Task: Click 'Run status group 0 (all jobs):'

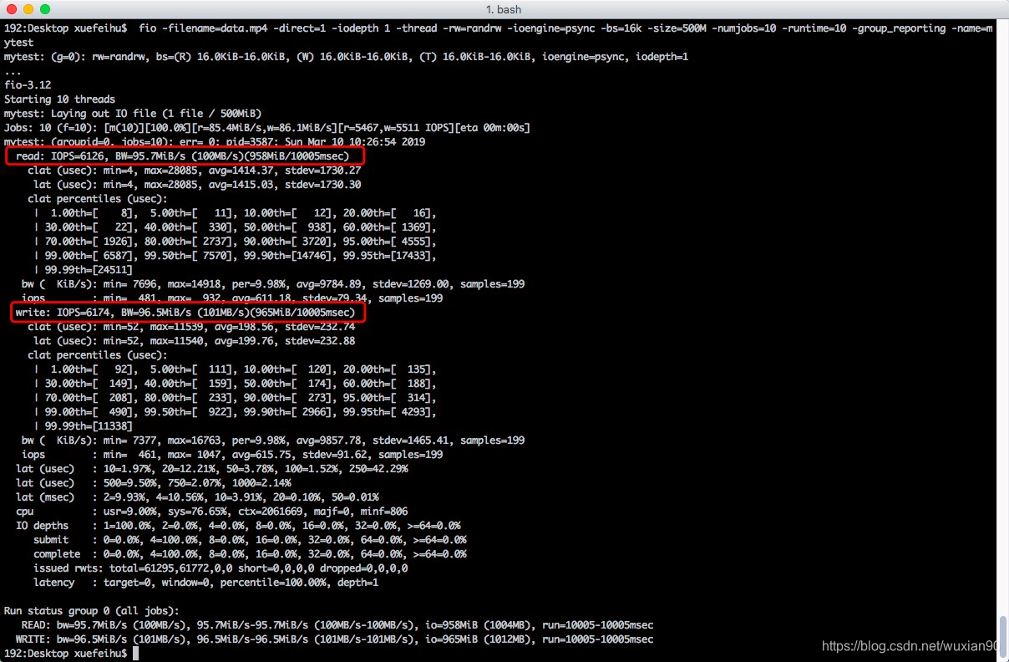Action: (x=91, y=611)
